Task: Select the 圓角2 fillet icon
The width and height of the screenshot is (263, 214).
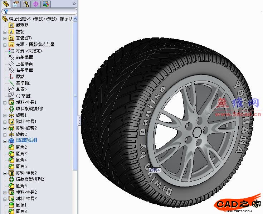Action: 11,147
